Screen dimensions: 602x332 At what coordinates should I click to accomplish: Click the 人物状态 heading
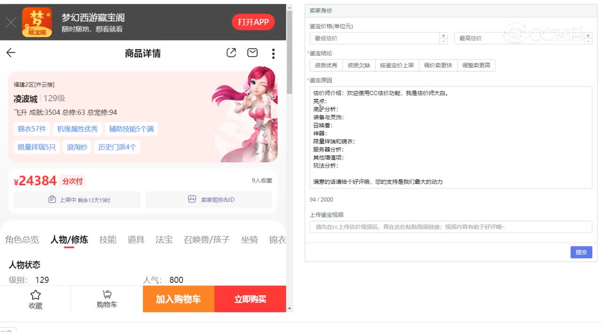[x=24, y=265]
